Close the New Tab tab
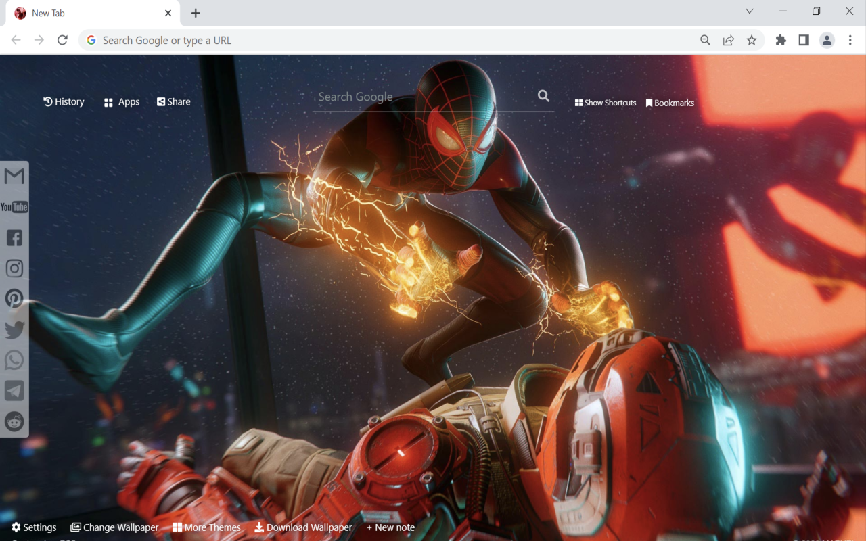Viewport: 866px width, 541px height. tap(168, 13)
